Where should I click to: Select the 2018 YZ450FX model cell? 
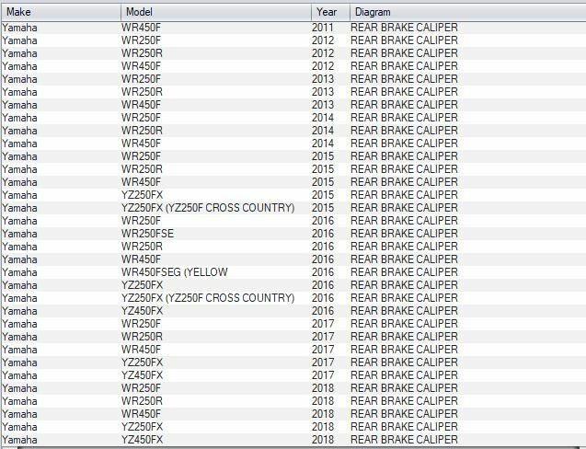(x=142, y=440)
